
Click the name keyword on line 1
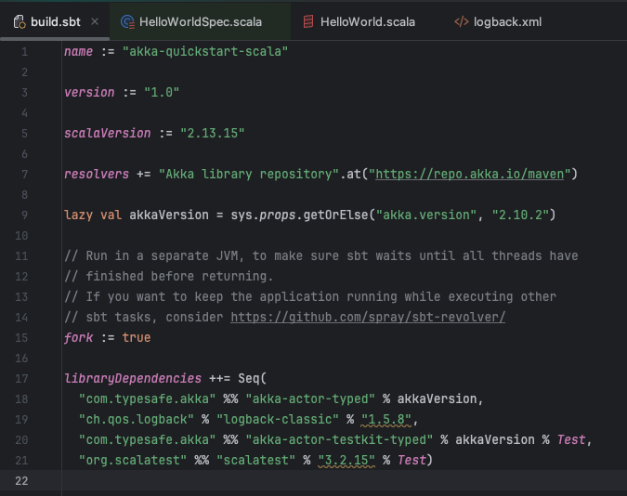pyautogui.click(x=78, y=52)
